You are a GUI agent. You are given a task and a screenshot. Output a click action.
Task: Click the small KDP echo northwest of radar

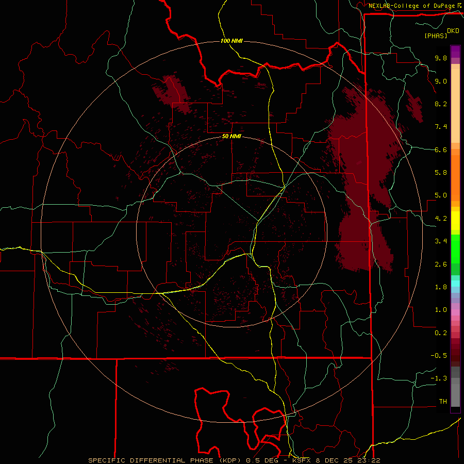tap(172, 94)
